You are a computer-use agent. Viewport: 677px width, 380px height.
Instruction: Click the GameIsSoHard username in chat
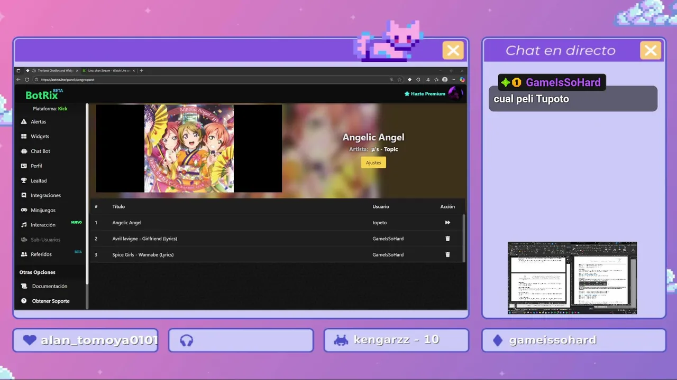click(563, 82)
